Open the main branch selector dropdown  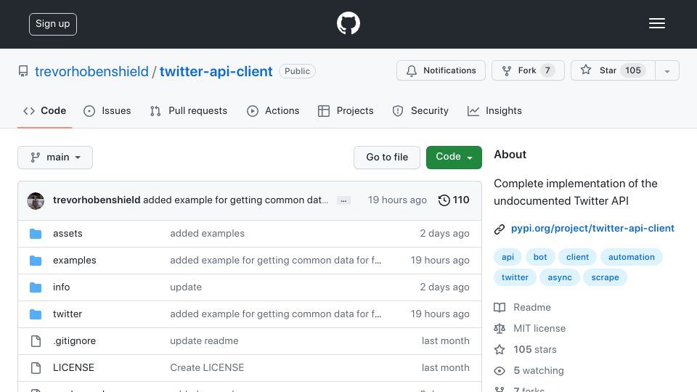(55, 158)
